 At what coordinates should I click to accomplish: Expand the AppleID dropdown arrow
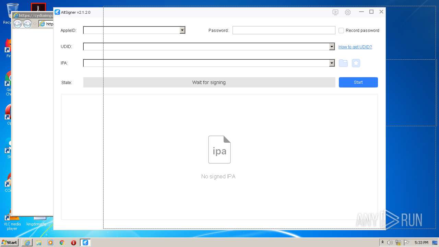pyautogui.click(x=182, y=30)
